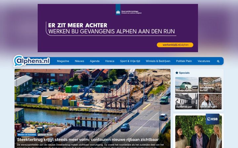Go to the Nieuws section
The width and height of the screenshot is (238, 148).
[x=79, y=61]
